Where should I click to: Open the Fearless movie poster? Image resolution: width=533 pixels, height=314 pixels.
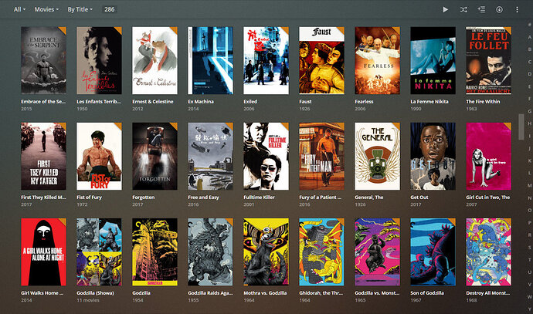click(377, 60)
